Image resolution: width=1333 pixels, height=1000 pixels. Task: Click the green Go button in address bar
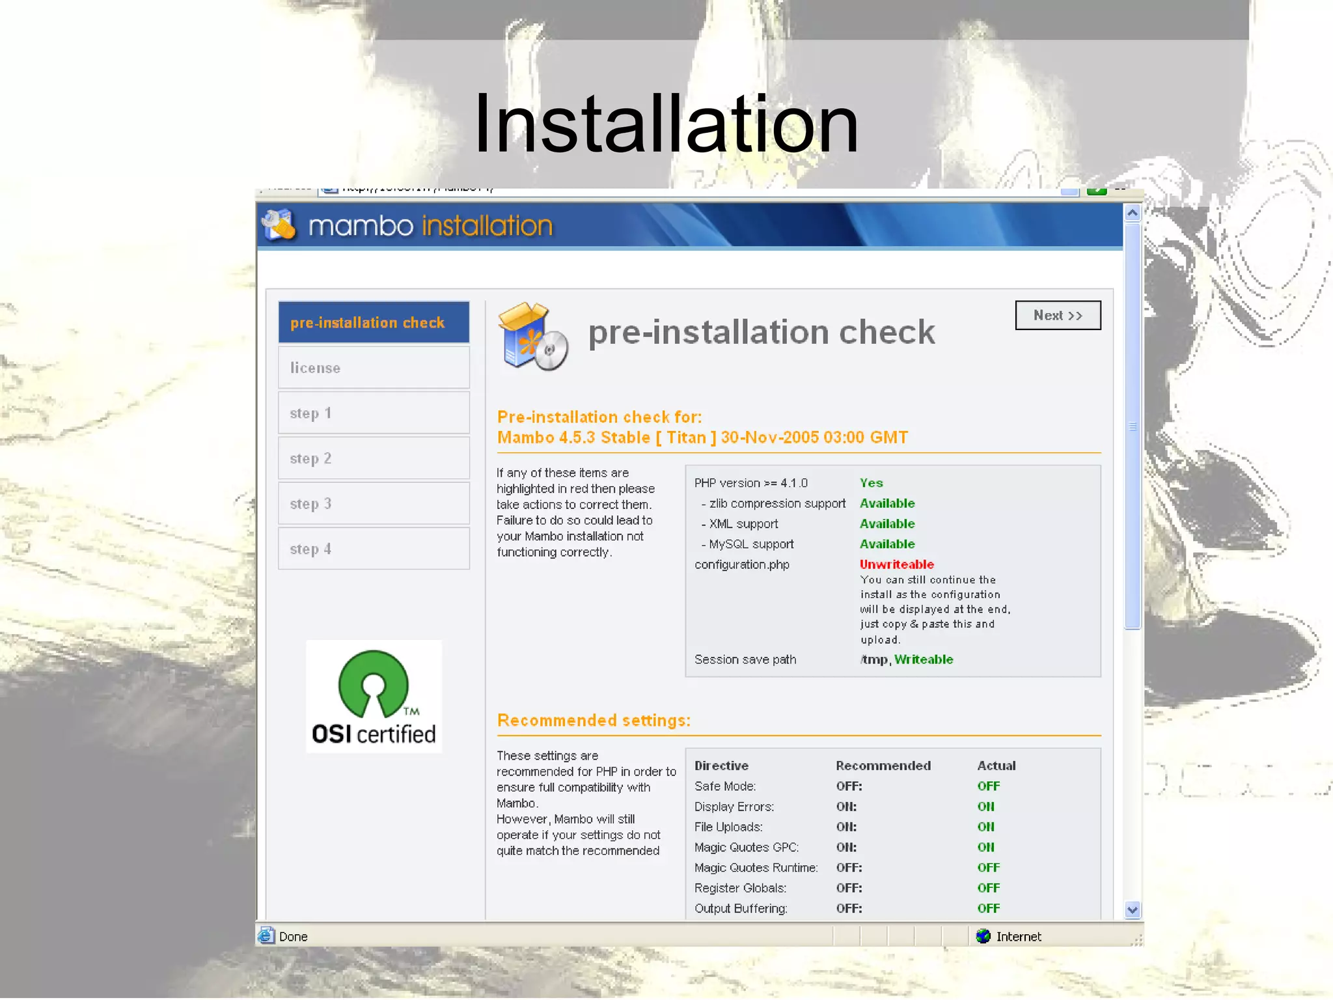click(x=1097, y=190)
